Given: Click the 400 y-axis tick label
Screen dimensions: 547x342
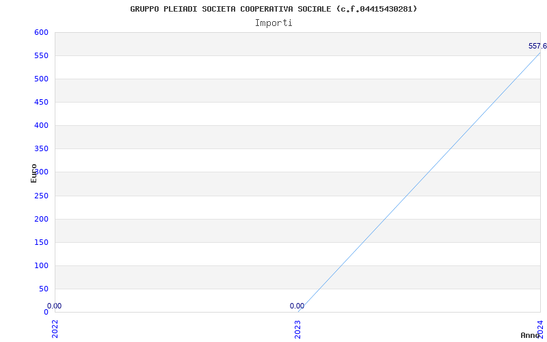Looking at the screenshot, I should tap(41, 125).
